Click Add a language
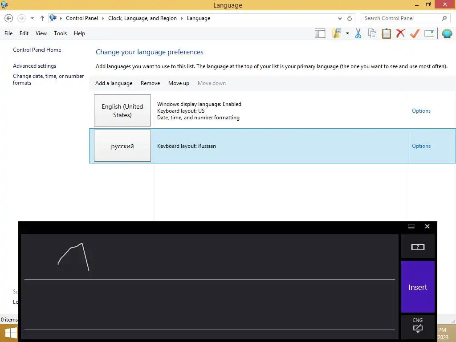Viewport: 456px width, 342px height. pyautogui.click(x=114, y=83)
